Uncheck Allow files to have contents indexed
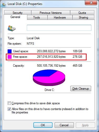The width and height of the screenshot is (99, 132). (9, 109)
